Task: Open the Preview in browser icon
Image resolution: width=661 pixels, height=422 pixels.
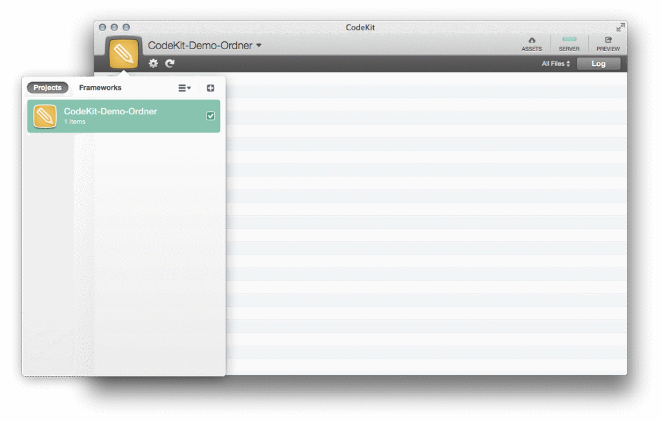Action: click(607, 43)
